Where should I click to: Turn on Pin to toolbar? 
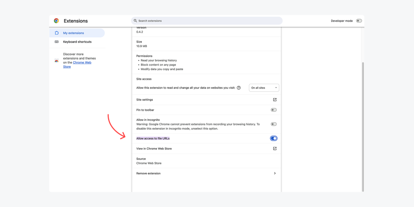273,110
